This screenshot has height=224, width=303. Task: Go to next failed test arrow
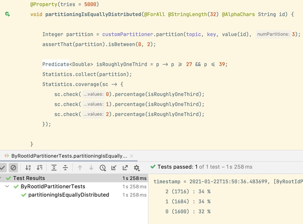point(91,168)
